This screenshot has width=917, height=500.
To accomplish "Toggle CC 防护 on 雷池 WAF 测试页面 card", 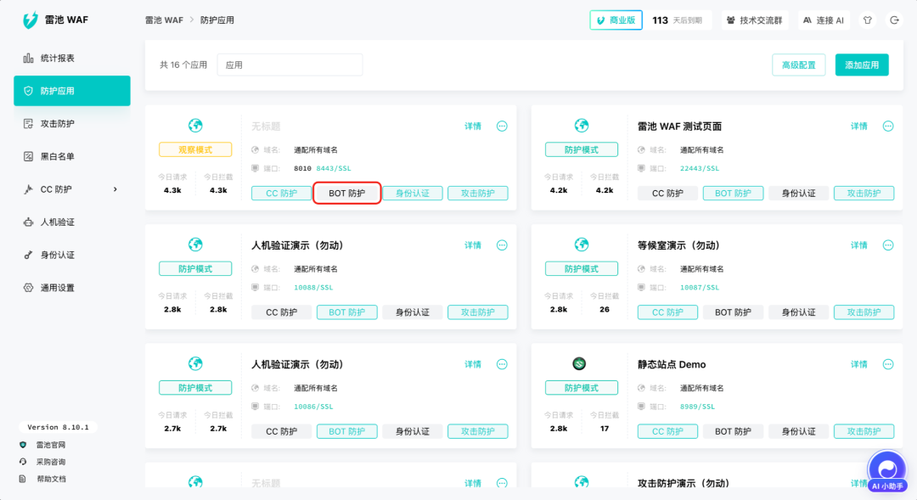I will point(667,193).
